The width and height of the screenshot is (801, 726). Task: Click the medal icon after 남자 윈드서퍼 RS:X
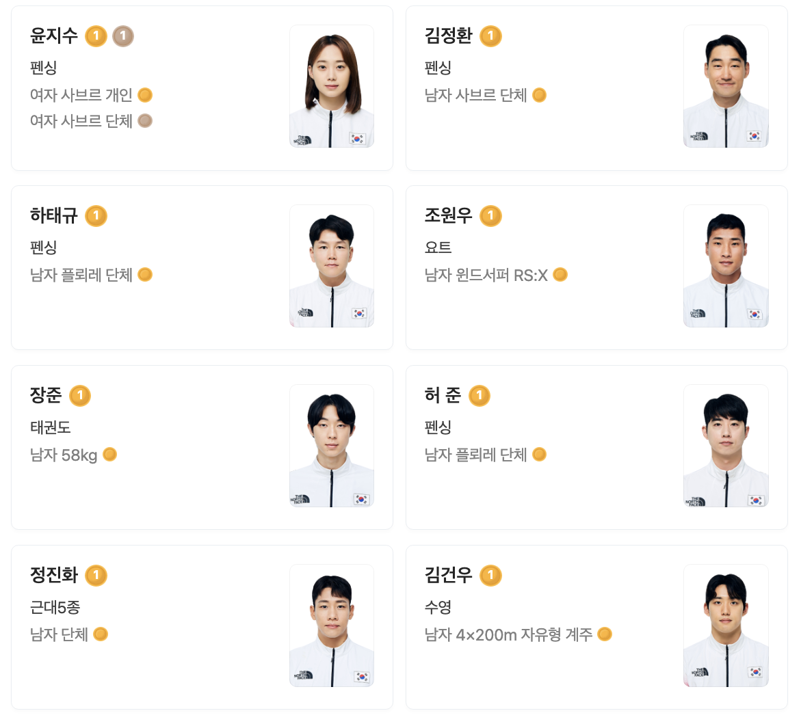pyautogui.click(x=560, y=274)
